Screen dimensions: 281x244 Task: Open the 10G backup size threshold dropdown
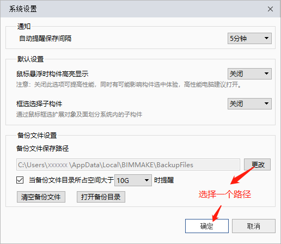(133, 180)
